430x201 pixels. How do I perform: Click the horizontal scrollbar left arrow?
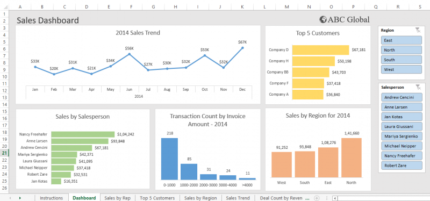(334, 198)
